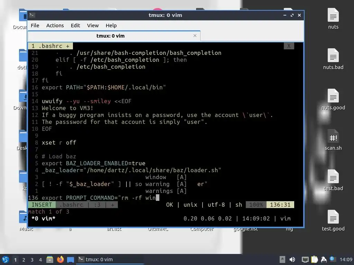
Task: Open the Edit menu
Action: click(x=75, y=26)
